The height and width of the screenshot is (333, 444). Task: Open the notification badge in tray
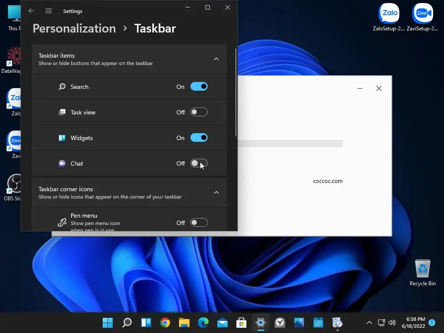click(x=432, y=323)
